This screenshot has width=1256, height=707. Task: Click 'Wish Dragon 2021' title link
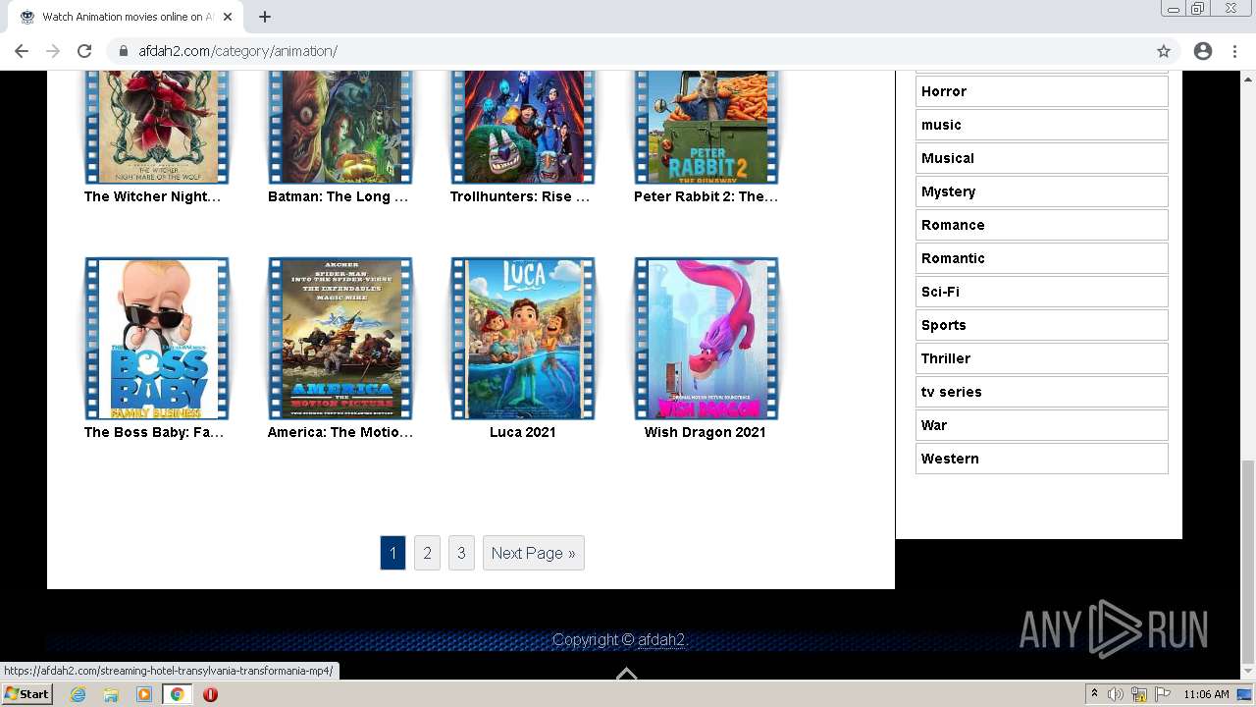click(x=705, y=432)
